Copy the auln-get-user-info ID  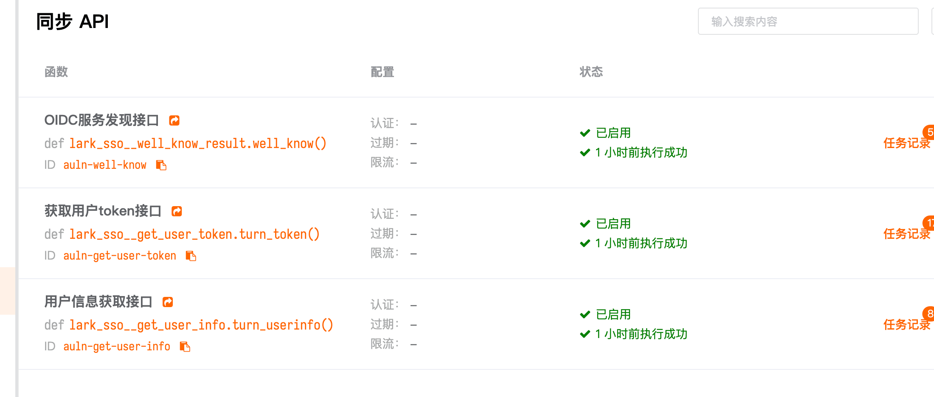[x=185, y=347]
